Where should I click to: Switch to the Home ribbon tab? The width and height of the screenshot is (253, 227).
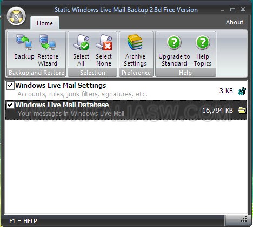click(45, 23)
